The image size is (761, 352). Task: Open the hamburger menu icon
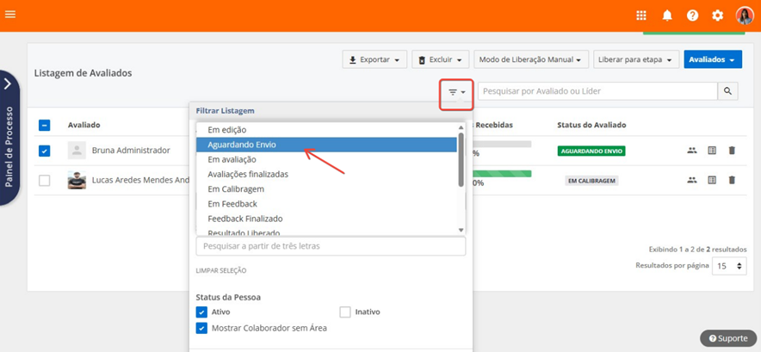click(x=10, y=15)
